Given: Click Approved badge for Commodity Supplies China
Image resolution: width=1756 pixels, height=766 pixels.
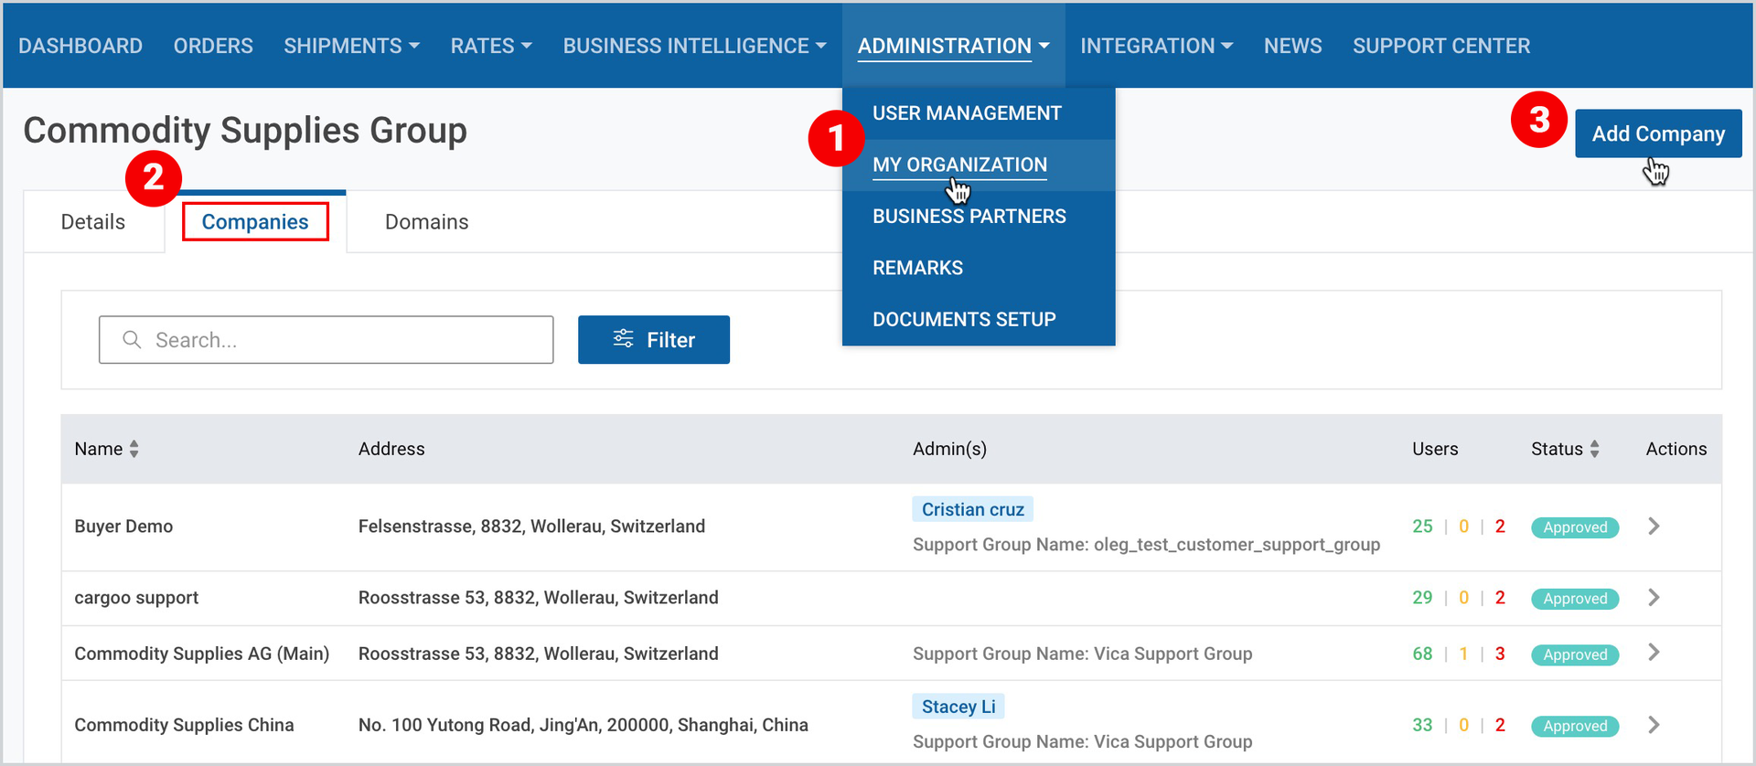Looking at the screenshot, I should pos(1575,726).
